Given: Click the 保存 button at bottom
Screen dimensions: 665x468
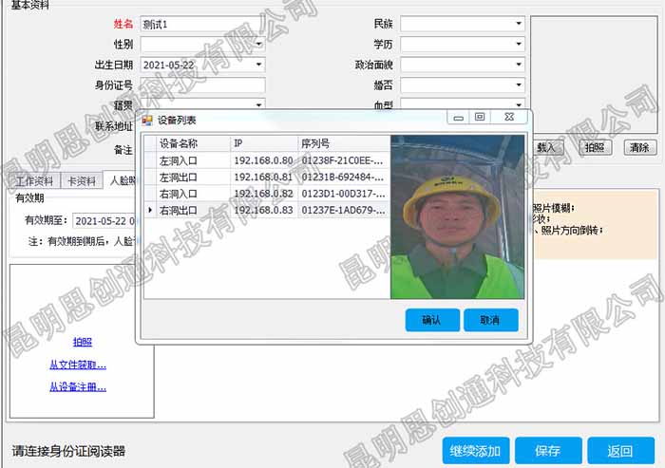Looking at the screenshot, I should click(x=547, y=450).
